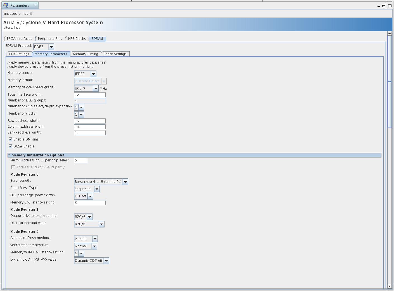Open Output drive strength setting dropdown
Screen dimensions: 394x291
(x=90, y=217)
